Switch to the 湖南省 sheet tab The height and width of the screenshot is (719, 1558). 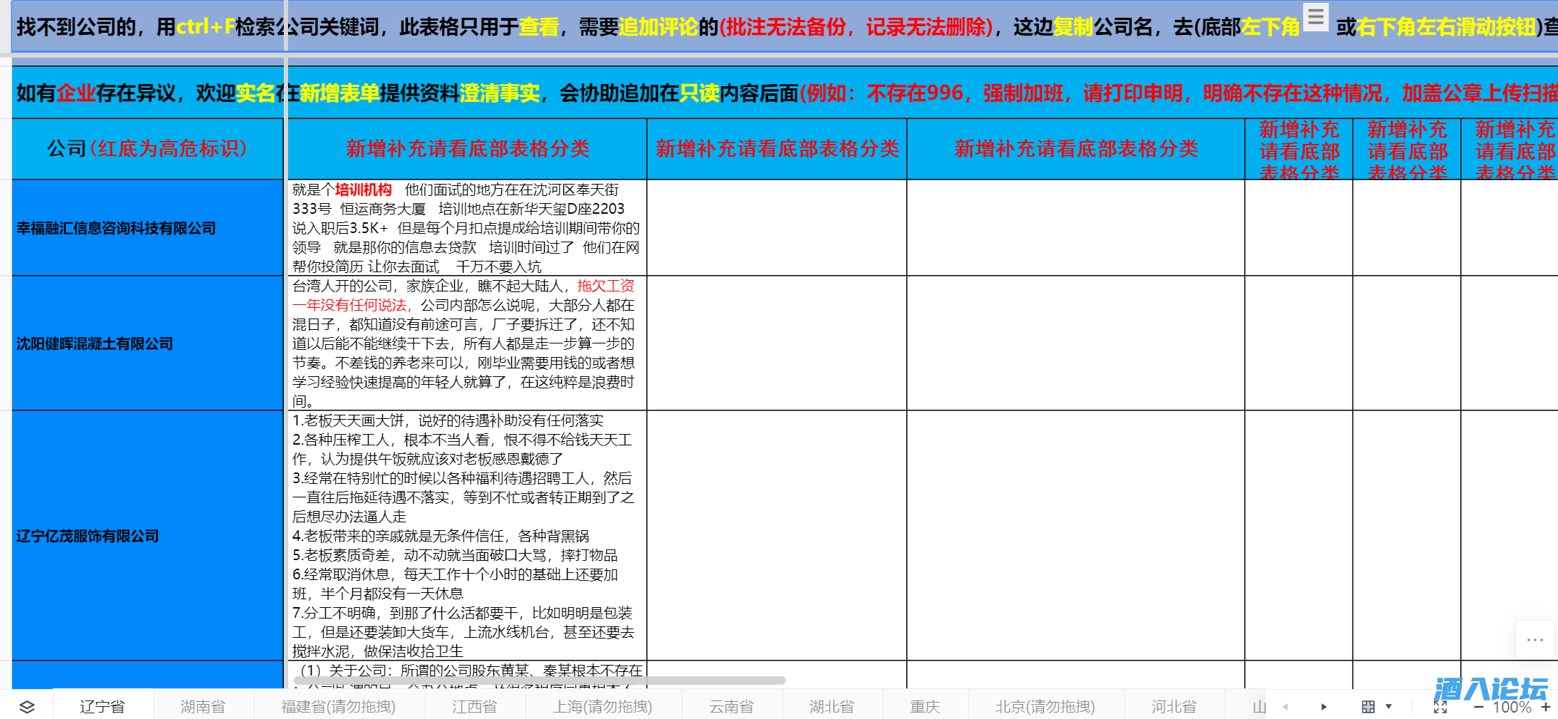[203, 706]
